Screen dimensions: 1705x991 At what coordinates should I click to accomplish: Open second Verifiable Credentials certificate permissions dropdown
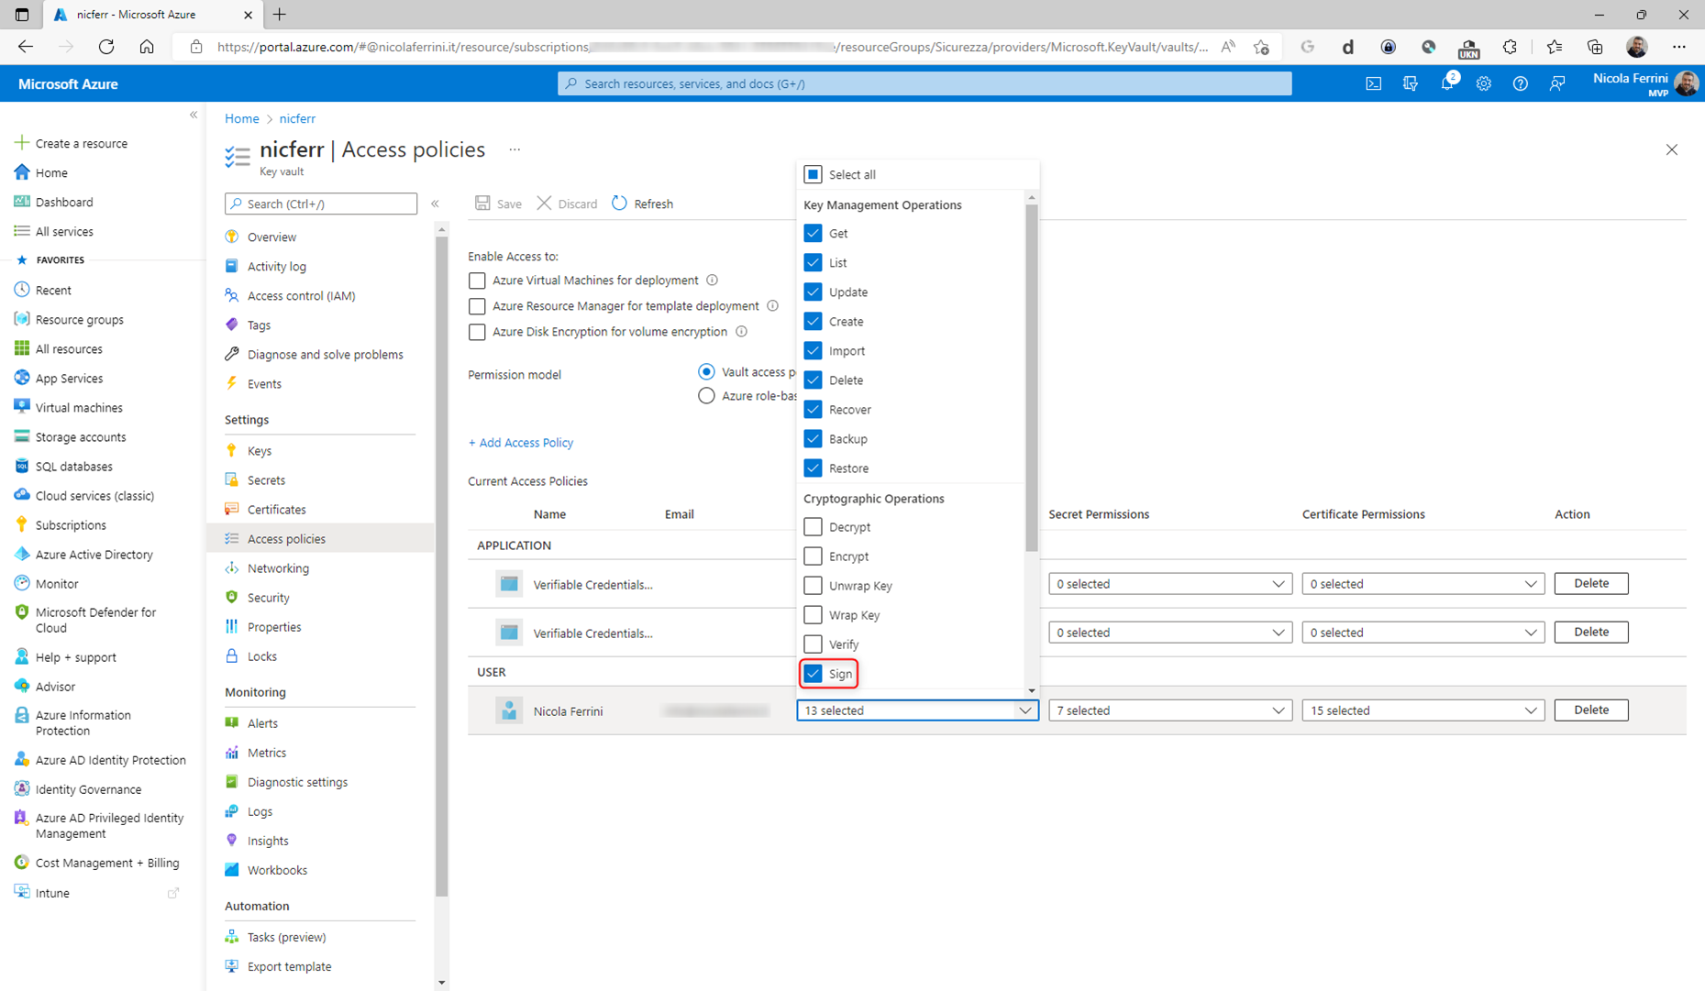(1423, 633)
